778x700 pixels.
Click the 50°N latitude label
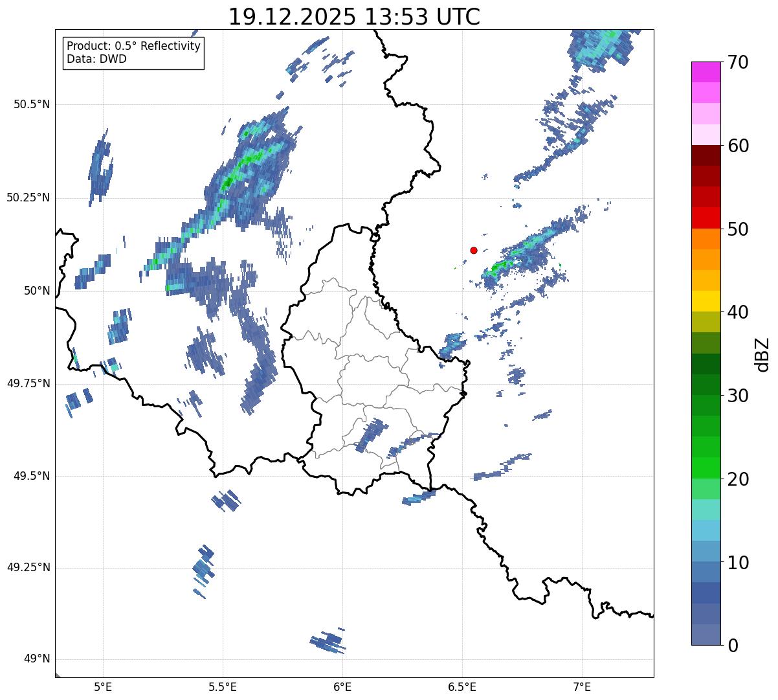point(37,291)
